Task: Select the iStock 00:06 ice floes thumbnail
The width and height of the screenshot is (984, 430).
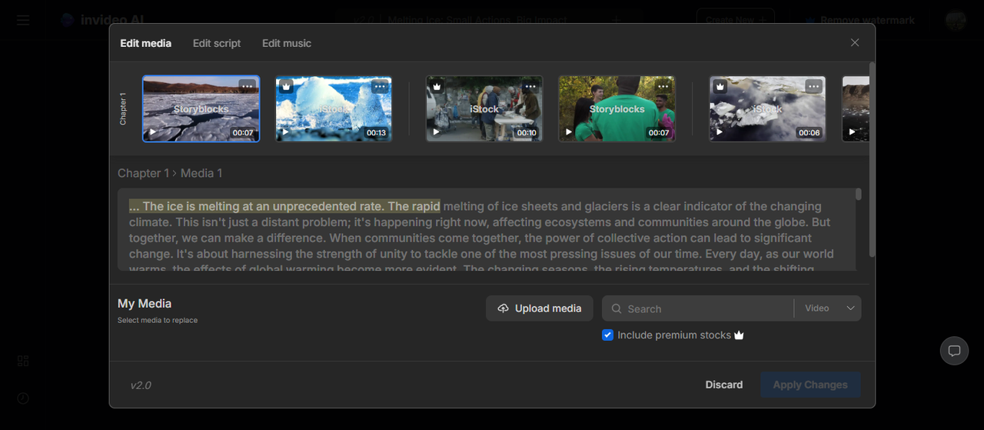Action: (x=767, y=108)
